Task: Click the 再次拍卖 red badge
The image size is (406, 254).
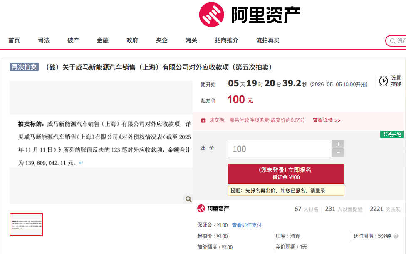Action: click(24, 67)
